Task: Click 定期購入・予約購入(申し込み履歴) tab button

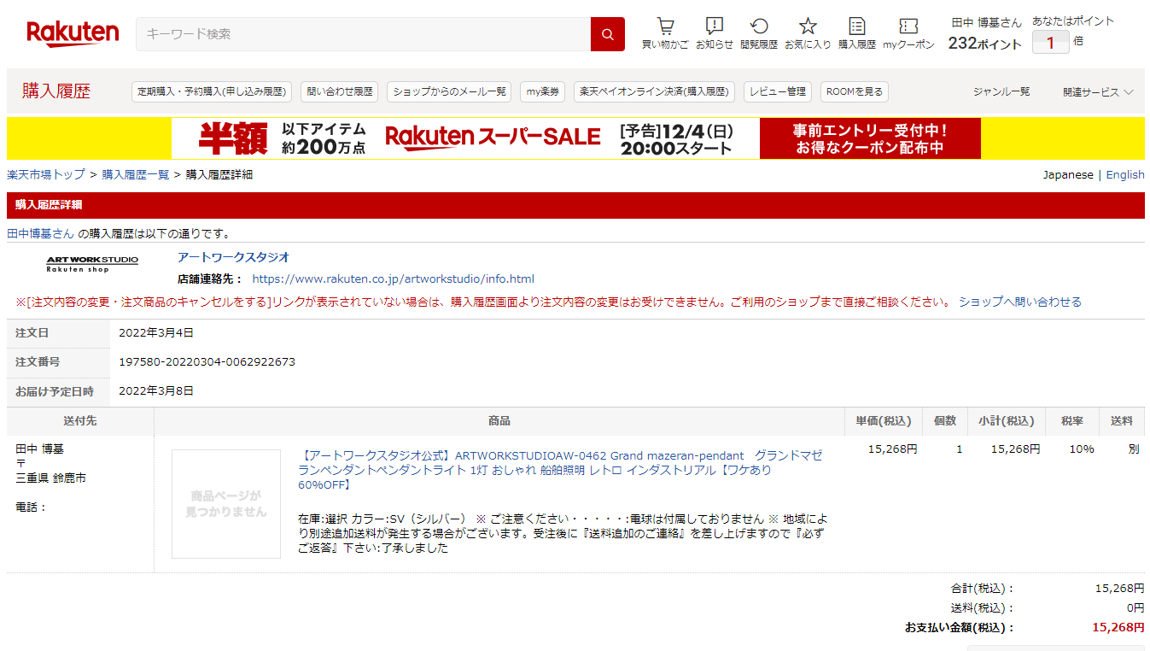Action: [212, 91]
